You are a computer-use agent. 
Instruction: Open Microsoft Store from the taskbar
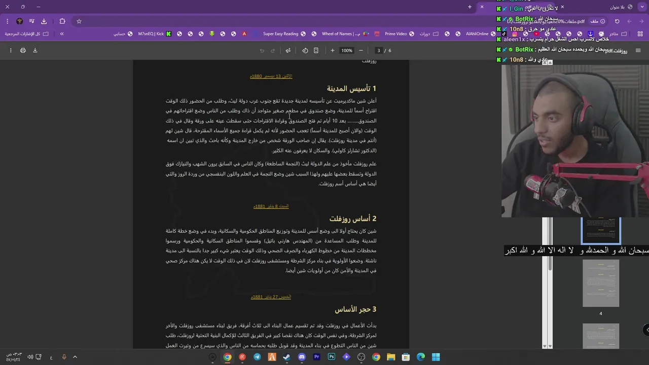click(406, 357)
